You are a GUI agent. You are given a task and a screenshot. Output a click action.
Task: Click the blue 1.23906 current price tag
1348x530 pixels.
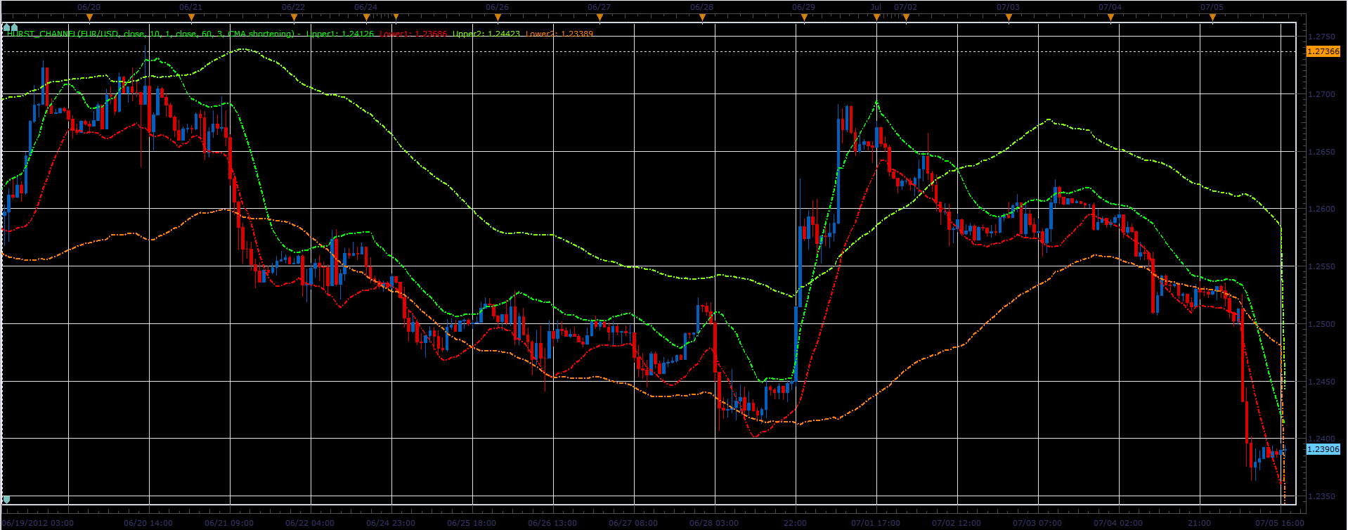[1323, 449]
